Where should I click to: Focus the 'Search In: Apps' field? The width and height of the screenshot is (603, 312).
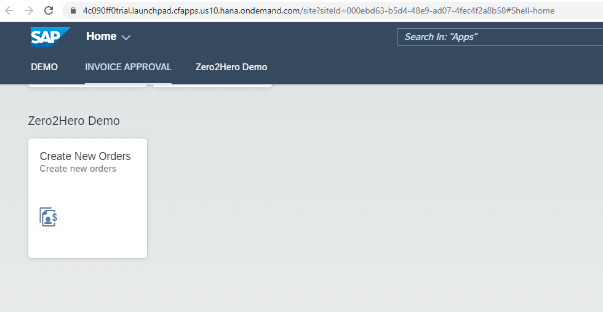pos(498,37)
